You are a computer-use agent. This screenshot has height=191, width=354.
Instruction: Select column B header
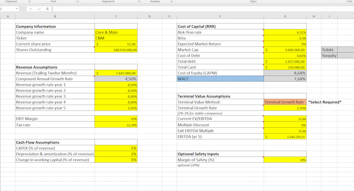point(55,16)
